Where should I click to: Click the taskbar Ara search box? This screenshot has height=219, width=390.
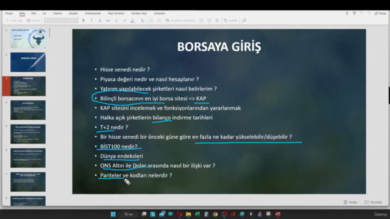click(129, 214)
